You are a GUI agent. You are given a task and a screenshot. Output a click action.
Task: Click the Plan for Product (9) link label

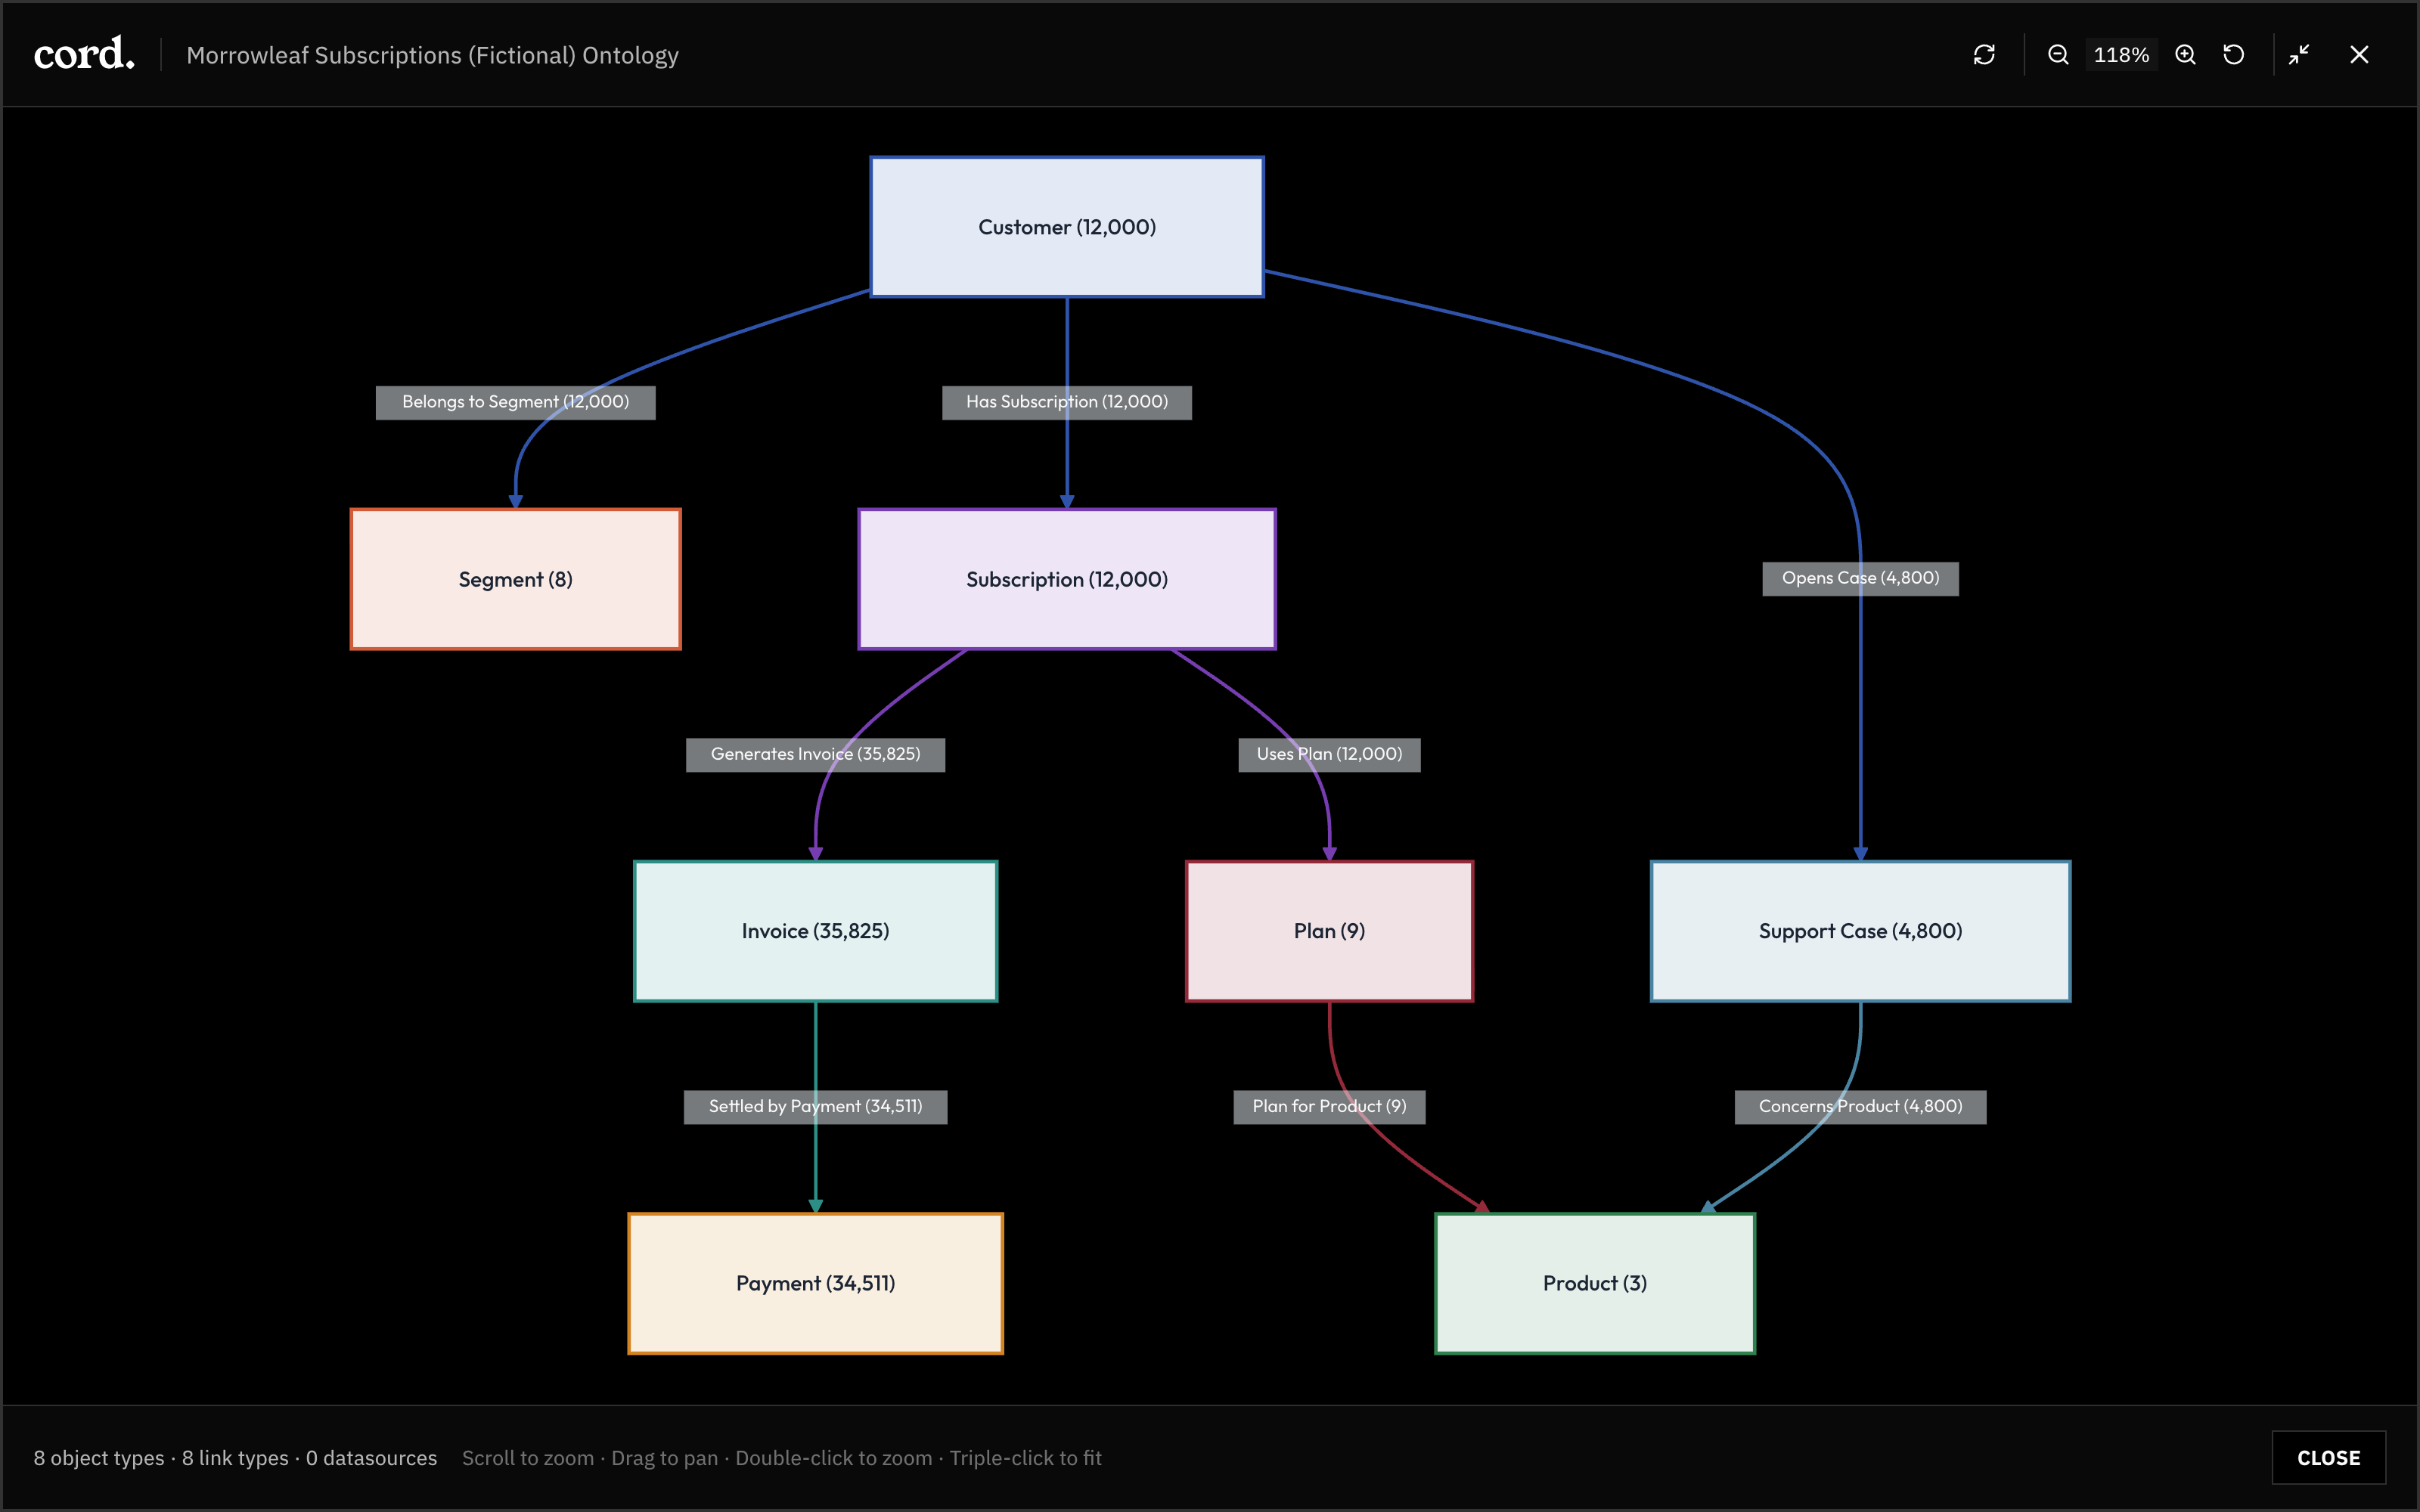(1329, 1106)
